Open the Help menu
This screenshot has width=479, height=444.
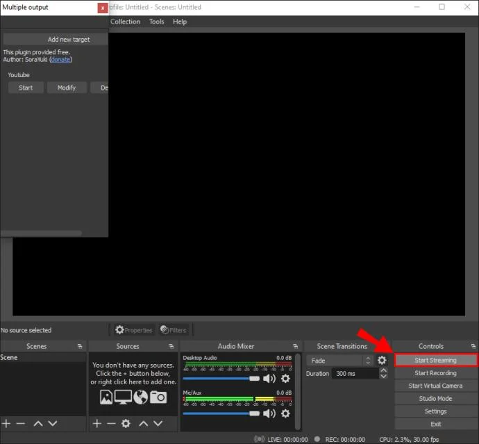(x=180, y=22)
